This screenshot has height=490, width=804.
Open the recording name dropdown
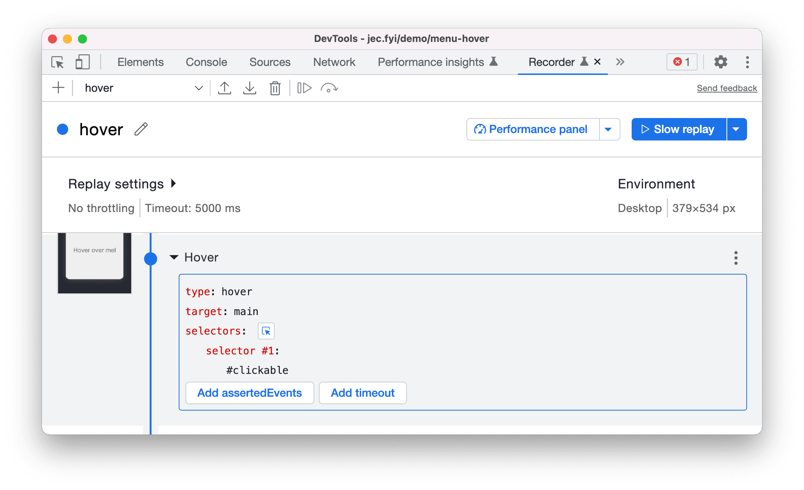point(200,87)
